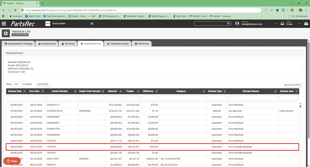Sort by Difference column arrows
Screen dimensions: 310x167
click(156, 91)
